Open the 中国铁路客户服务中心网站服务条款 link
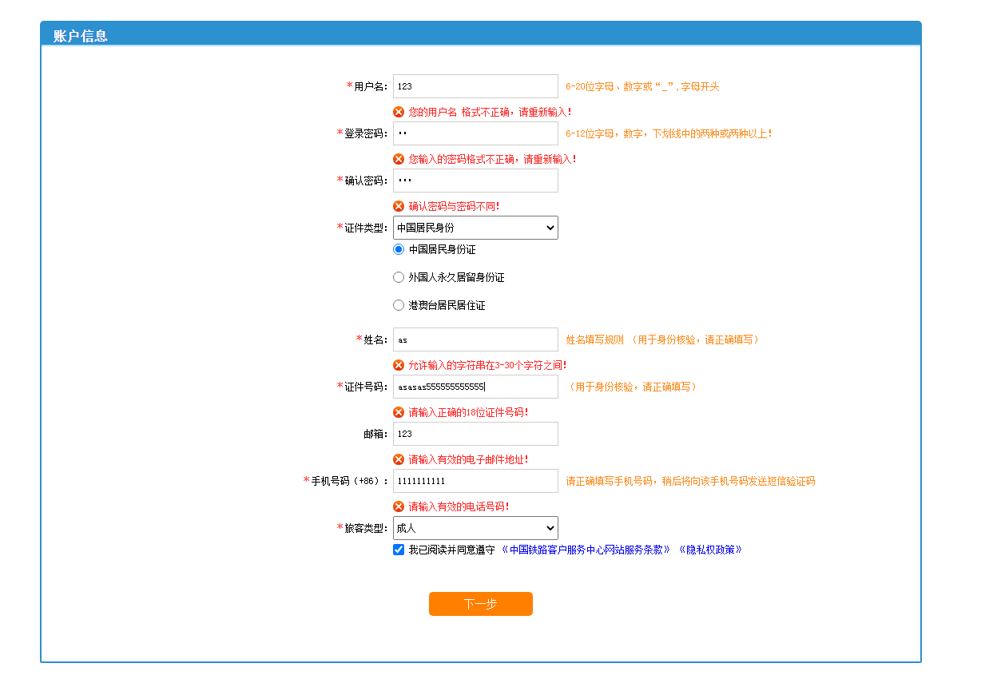The width and height of the screenshot is (985, 687). [586, 550]
